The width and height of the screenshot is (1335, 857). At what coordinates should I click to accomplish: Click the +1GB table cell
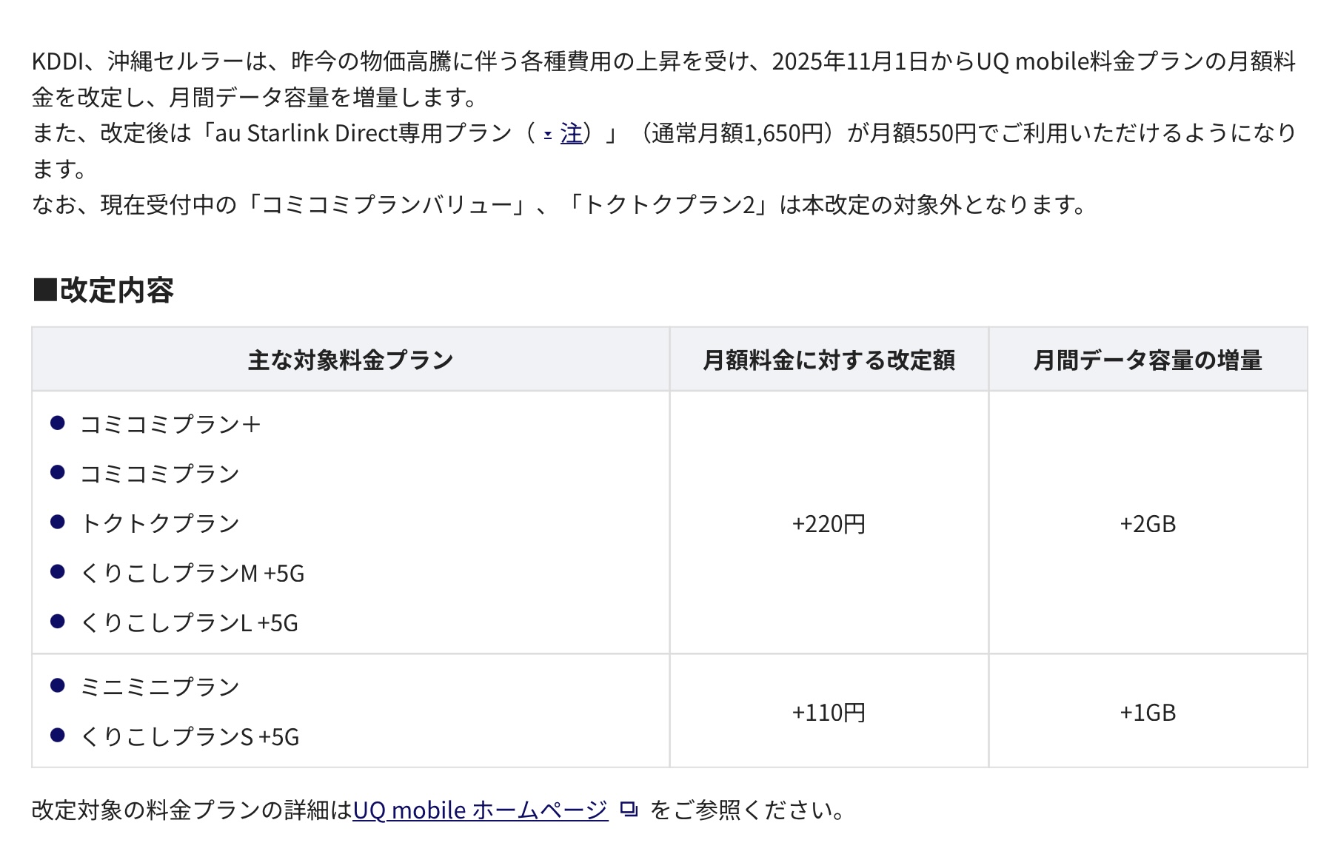coord(1148,712)
